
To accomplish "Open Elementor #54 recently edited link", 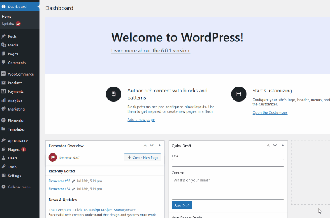I will [59, 189].
